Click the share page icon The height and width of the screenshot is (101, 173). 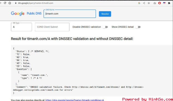coord(144,3)
